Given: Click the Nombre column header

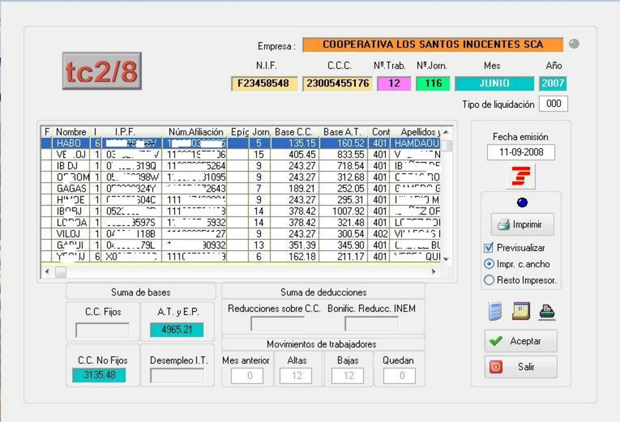Looking at the screenshot, I should point(71,132).
